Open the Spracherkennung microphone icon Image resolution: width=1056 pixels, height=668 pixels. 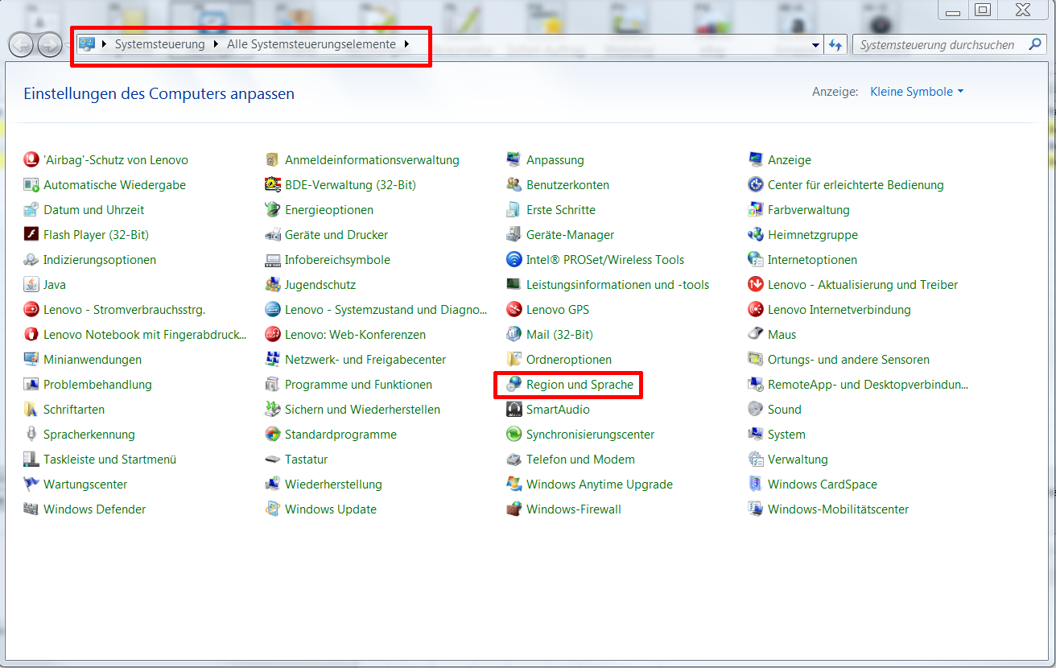pyautogui.click(x=31, y=434)
